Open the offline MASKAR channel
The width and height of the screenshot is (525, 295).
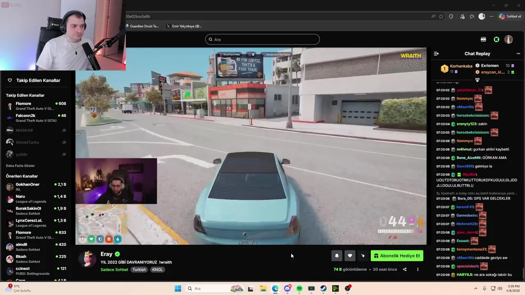[36, 130]
